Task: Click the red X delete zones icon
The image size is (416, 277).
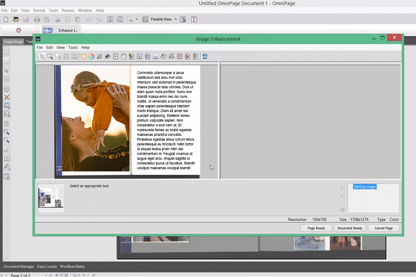Action: 6,97
